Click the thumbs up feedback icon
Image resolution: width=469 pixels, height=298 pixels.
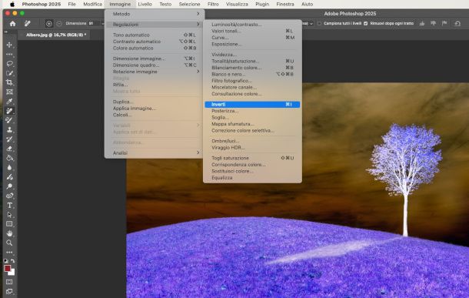[422, 23]
